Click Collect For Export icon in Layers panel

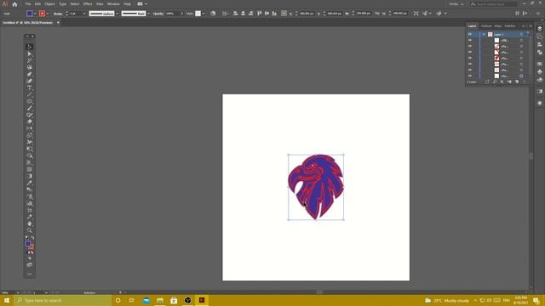pos(487,82)
